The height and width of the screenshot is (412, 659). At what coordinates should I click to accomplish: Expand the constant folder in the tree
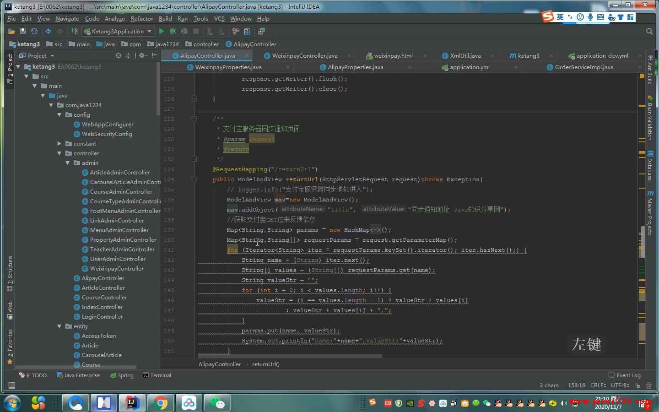click(59, 143)
